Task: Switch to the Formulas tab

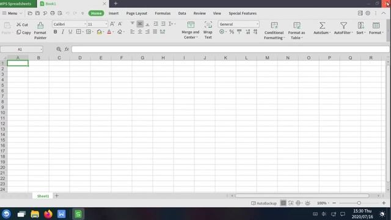Action: (163, 13)
